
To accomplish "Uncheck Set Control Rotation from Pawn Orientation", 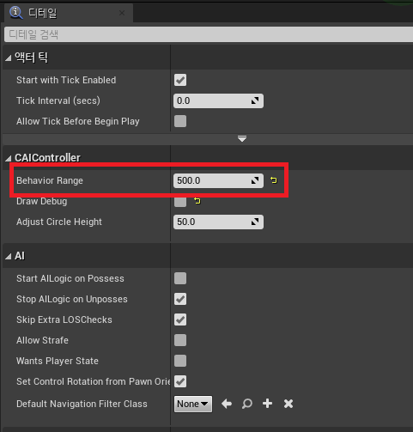I will 180,381.
